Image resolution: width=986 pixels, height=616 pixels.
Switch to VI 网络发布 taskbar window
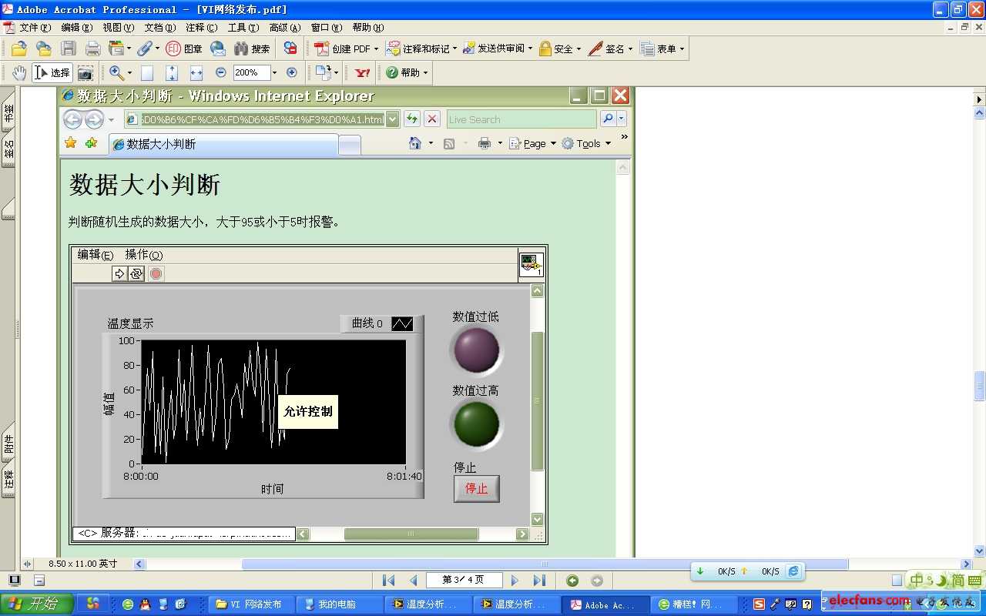click(255, 604)
